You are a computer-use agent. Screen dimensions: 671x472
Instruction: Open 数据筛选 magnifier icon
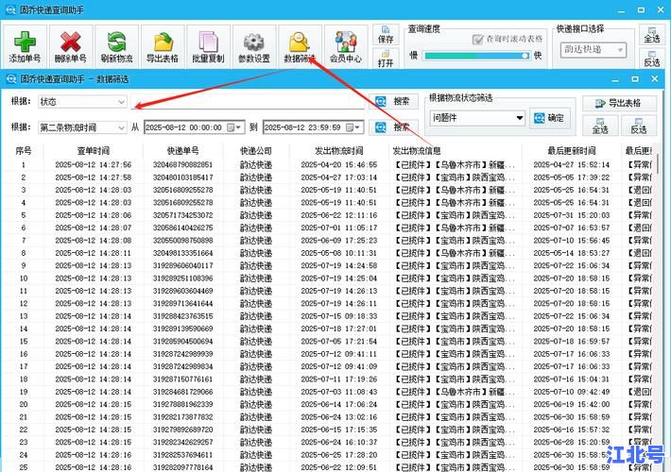(x=300, y=42)
